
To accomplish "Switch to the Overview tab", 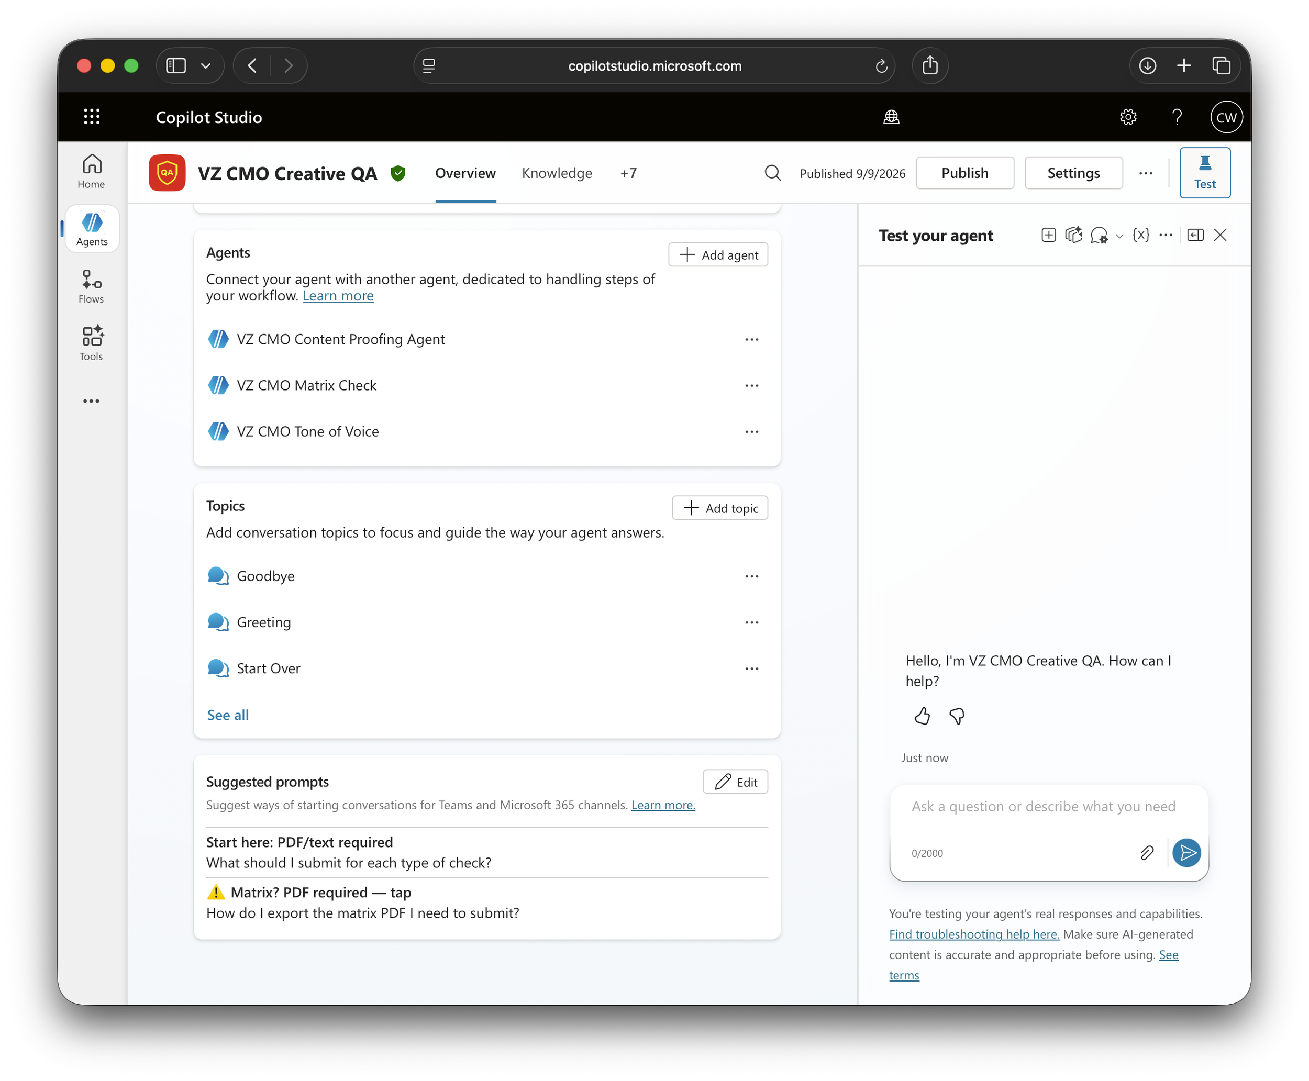I will click(465, 173).
